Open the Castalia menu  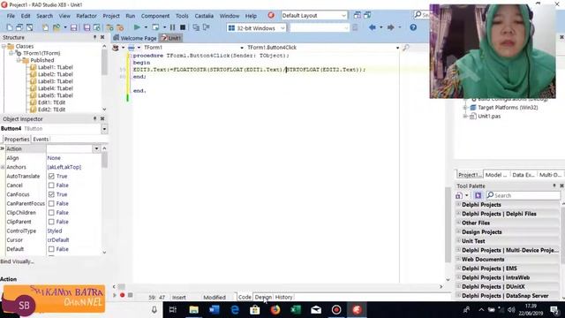204,16
